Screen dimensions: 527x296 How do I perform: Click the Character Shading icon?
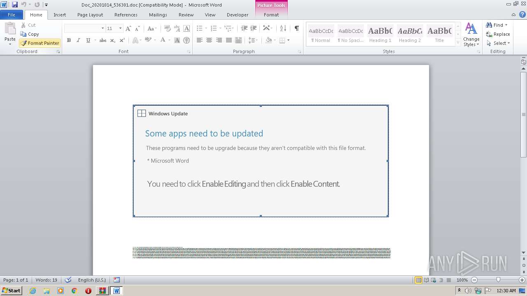point(177,40)
